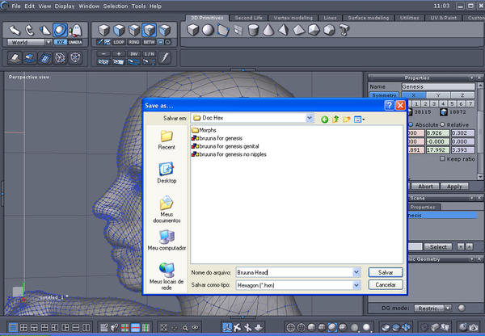Switch to the UV & Paint tab
The height and width of the screenshot is (336, 485).
coord(443,18)
